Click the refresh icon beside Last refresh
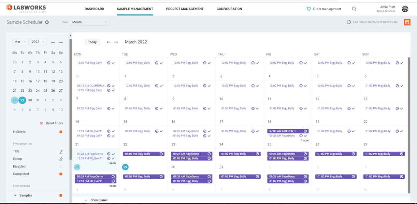417x204 pixels. coord(349,22)
